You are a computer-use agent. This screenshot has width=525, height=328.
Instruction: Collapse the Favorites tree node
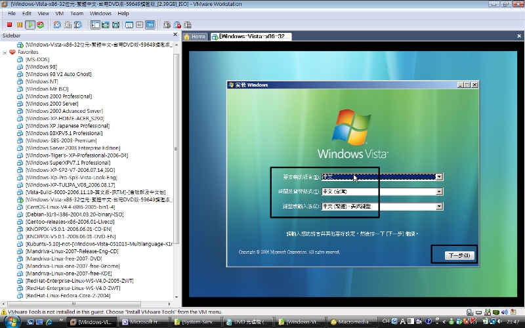point(5,52)
